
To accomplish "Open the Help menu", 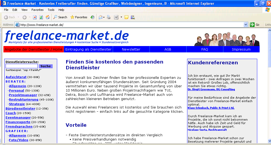I will pyautogui.click(x=61, y=10).
